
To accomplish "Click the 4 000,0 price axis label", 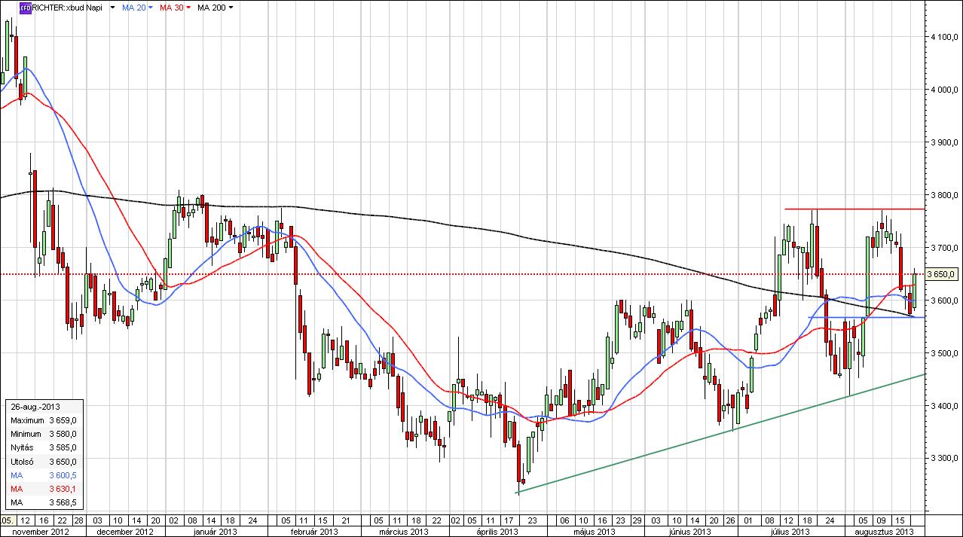I will 944,89.
